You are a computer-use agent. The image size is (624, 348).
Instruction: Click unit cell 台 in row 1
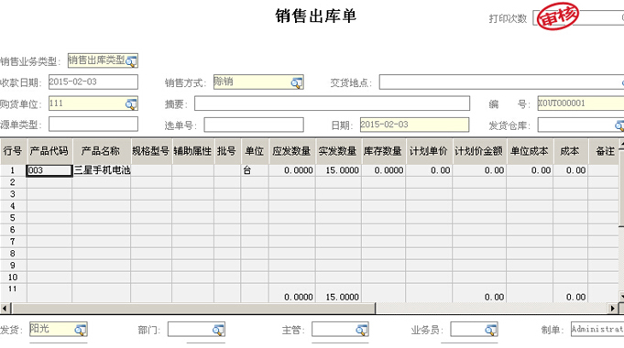click(x=255, y=170)
